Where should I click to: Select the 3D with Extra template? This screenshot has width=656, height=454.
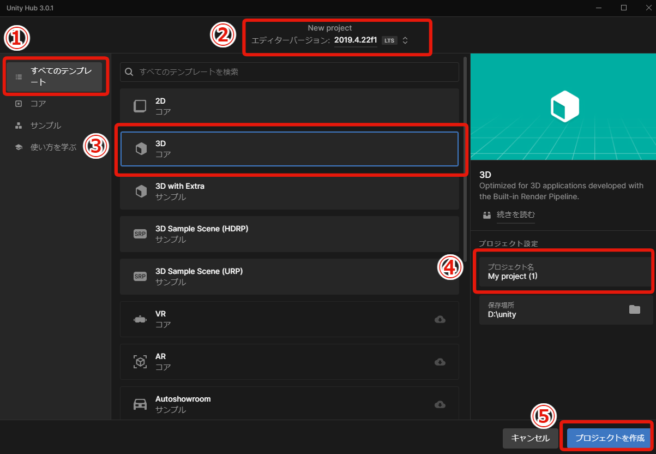click(x=290, y=192)
